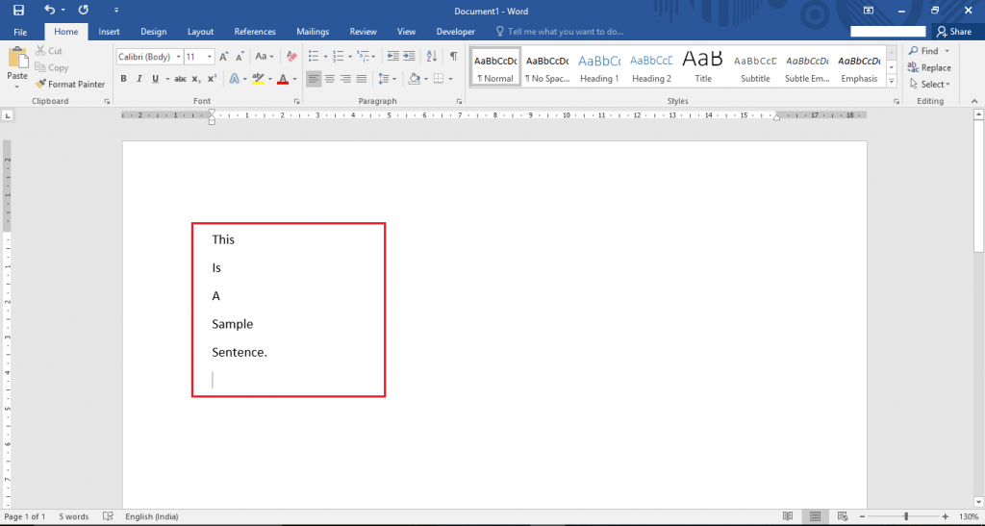
Task: Apply the Title style
Action: click(x=703, y=66)
